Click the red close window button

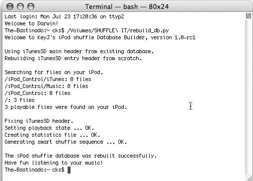point(10,6)
